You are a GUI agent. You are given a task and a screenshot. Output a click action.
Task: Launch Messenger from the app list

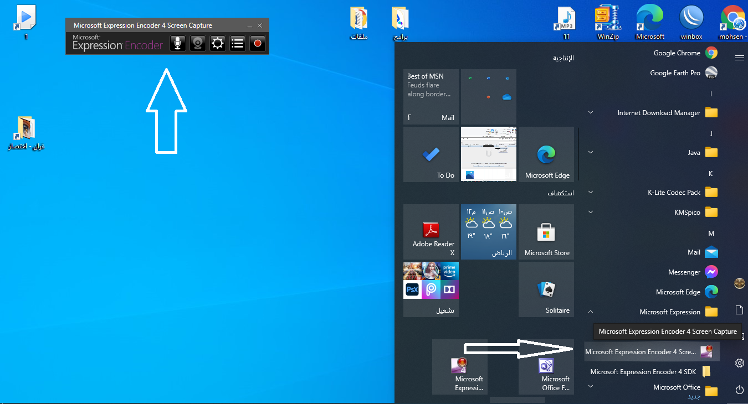click(x=653, y=272)
